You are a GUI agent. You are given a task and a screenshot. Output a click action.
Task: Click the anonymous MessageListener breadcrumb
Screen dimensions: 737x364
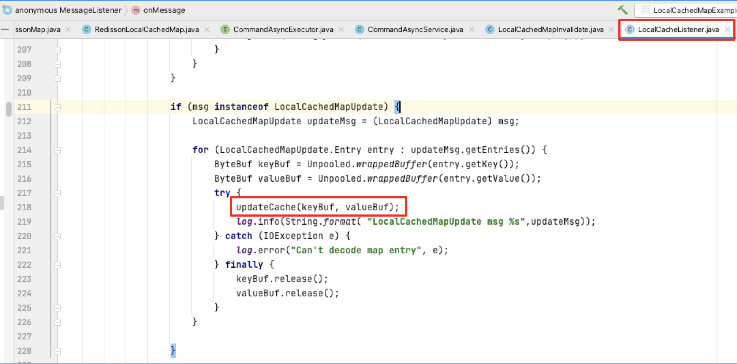(x=68, y=10)
